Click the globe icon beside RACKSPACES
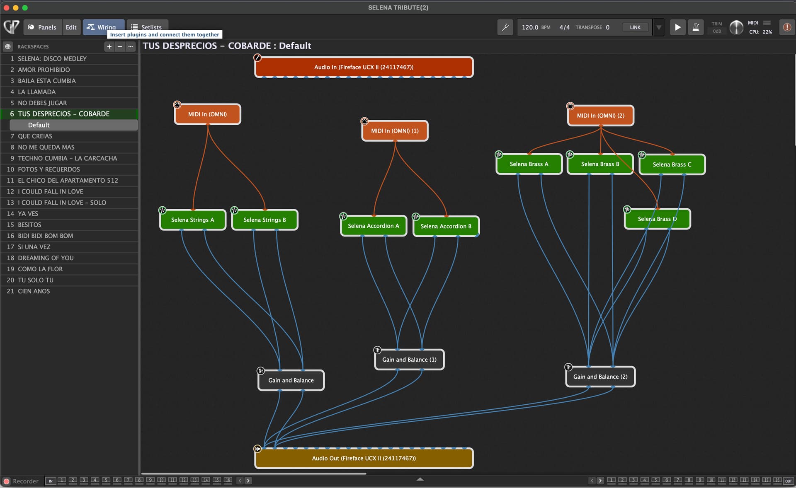Viewport: 796px width, 488px height. coord(8,46)
